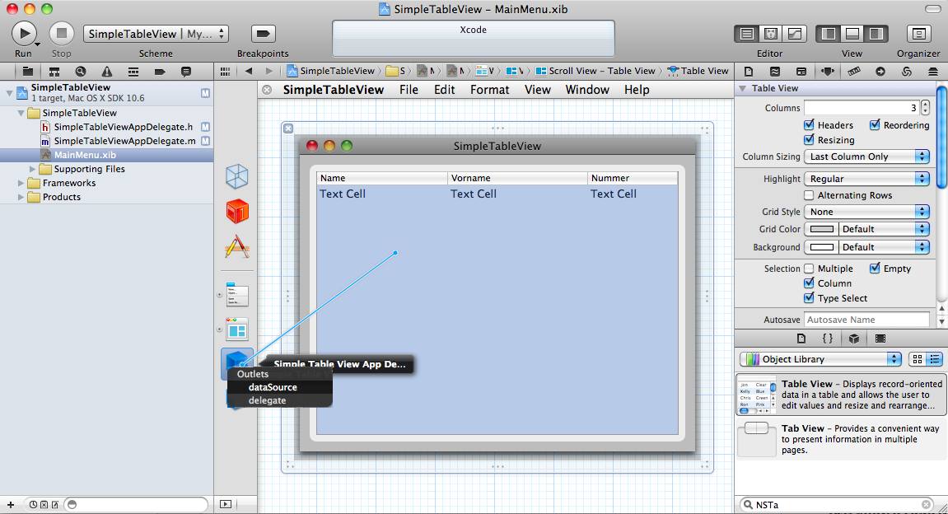Select the First Responder red cube icon
948x514 pixels.
click(x=237, y=212)
